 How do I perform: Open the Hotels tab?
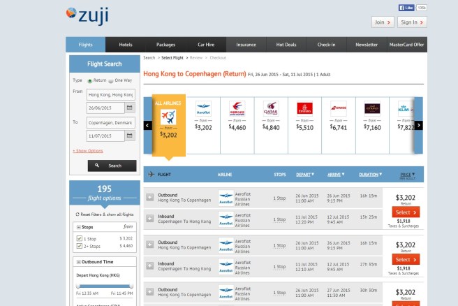(126, 45)
